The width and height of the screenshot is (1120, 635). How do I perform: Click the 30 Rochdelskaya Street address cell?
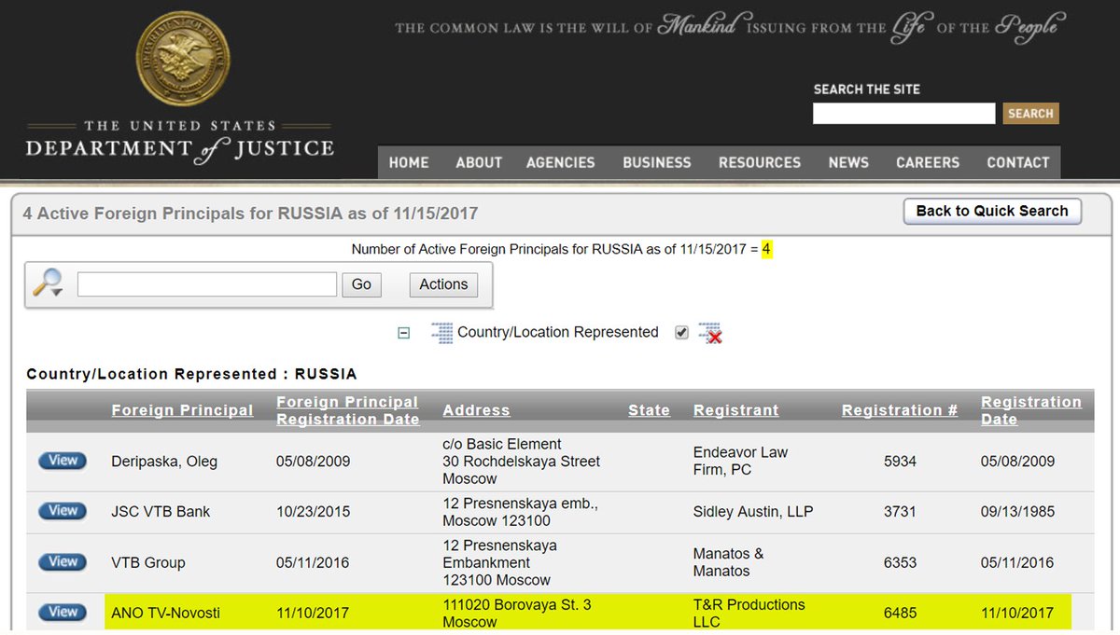click(x=521, y=462)
